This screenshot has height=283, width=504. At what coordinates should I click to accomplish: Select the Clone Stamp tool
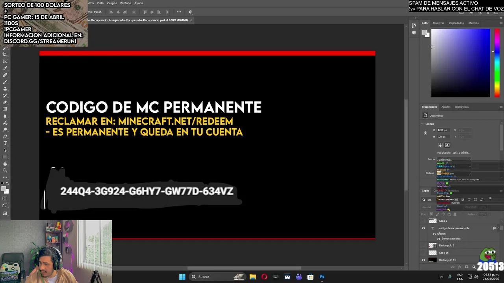pyautogui.click(x=5, y=89)
